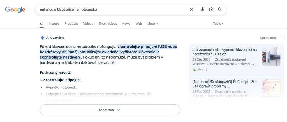Switch to the Short videos tab

[108, 24]
